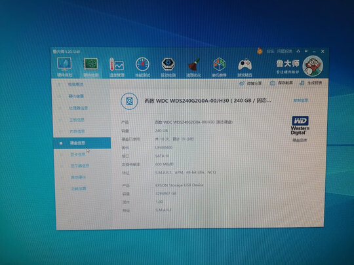Screen dimensions: 354x265
Task: Click the S.M.A.R.T, APM features line
Action: (186, 172)
